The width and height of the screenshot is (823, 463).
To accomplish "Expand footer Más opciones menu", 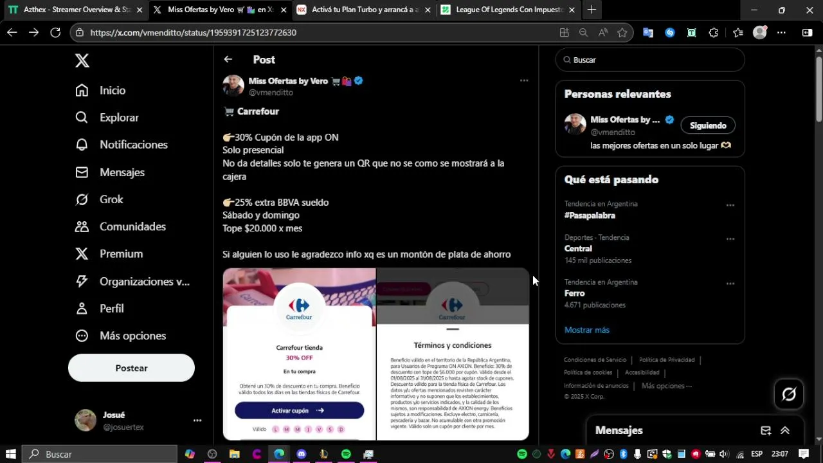I will point(667,386).
